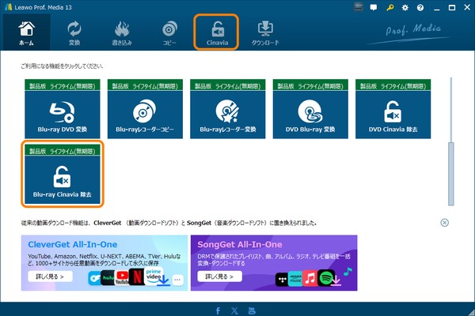Click the three-dots more icon in the CleverGet banner
Screen dimensions: 475x316
pyautogui.click(x=177, y=280)
